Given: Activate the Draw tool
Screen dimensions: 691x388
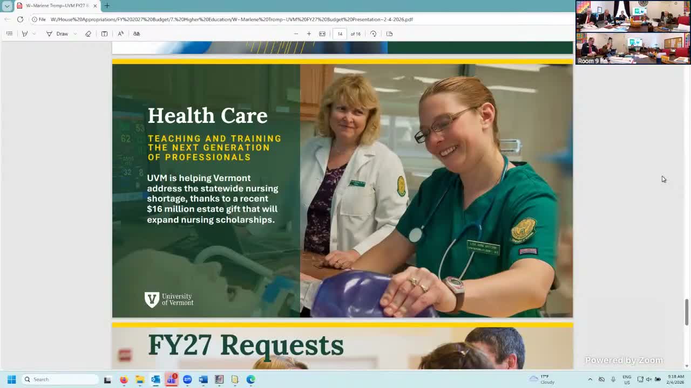Looking at the screenshot, I should pyautogui.click(x=58, y=33).
